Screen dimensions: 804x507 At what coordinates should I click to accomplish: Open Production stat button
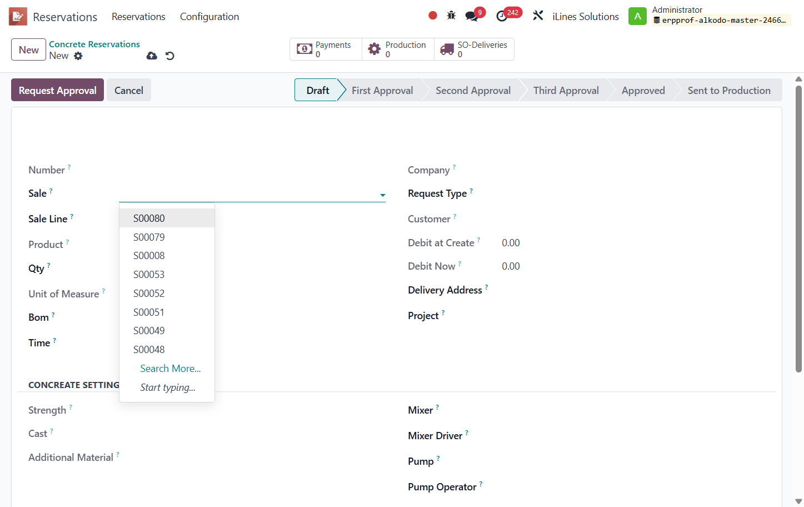tap(398, 49)
